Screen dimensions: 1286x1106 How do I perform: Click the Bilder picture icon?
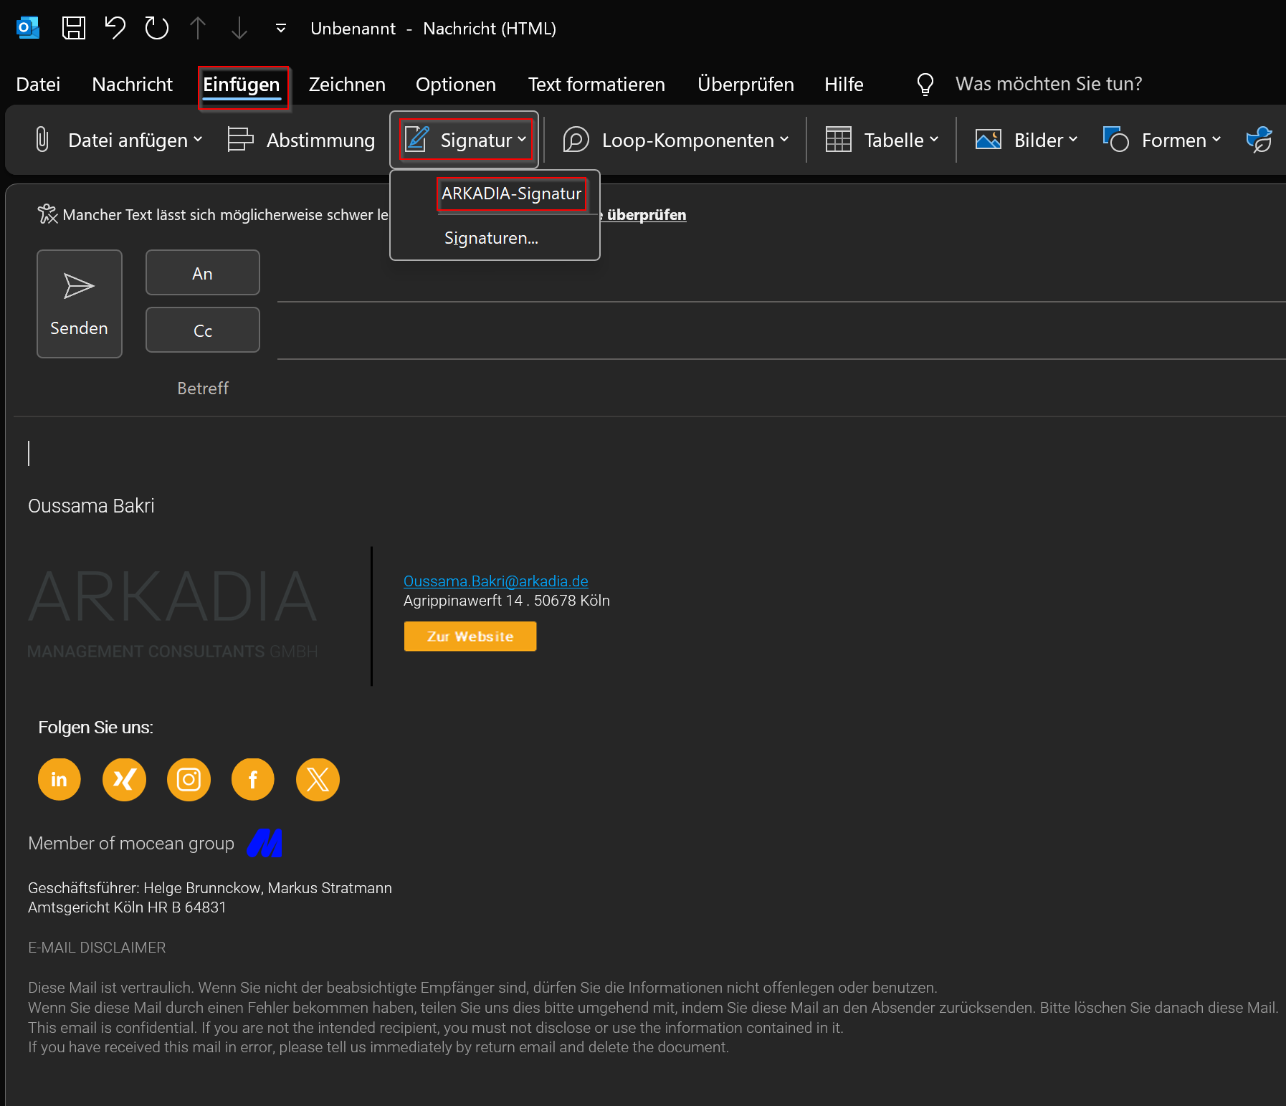[x=989, y=140]
